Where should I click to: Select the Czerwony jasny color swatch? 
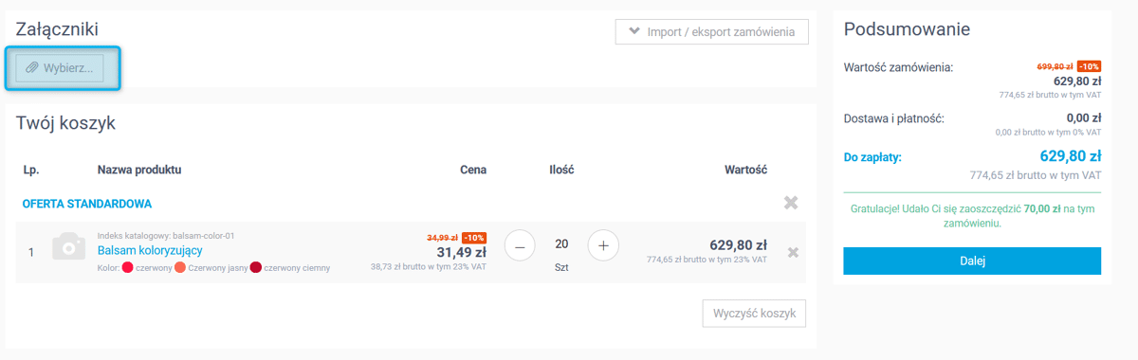click(x=180, y=268)
